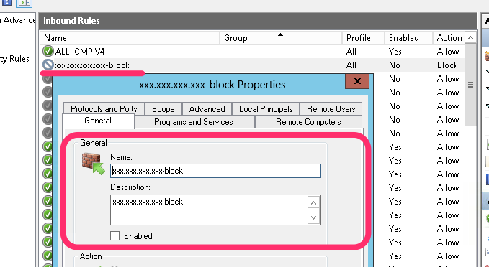
Task: Open the Protocols and Ports tab
Action: click(104, 109)
